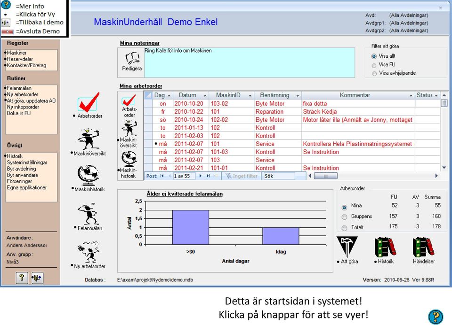Select the Gruppens arbetsorder radio button
Viewport: 452px width, 325px height.
pos(344,217)
